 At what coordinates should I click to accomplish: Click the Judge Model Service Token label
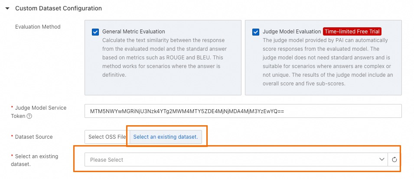39,112
